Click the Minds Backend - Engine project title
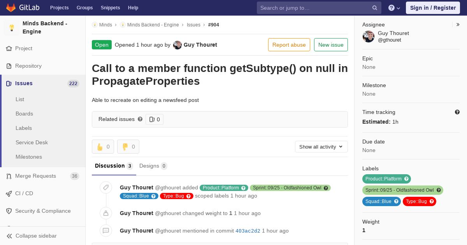 (x=45, y=28)
